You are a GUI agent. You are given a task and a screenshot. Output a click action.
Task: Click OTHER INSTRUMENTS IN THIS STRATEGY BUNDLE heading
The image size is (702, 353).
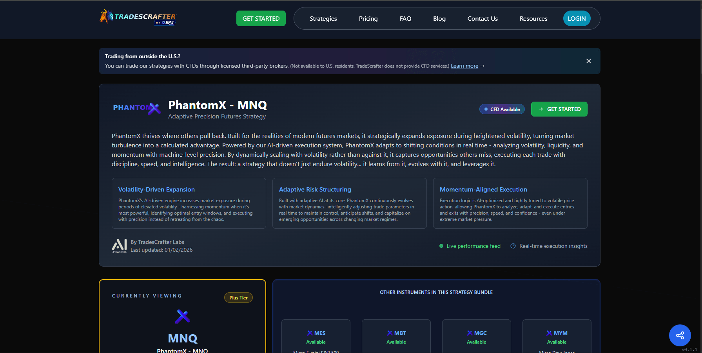(436, 292)
